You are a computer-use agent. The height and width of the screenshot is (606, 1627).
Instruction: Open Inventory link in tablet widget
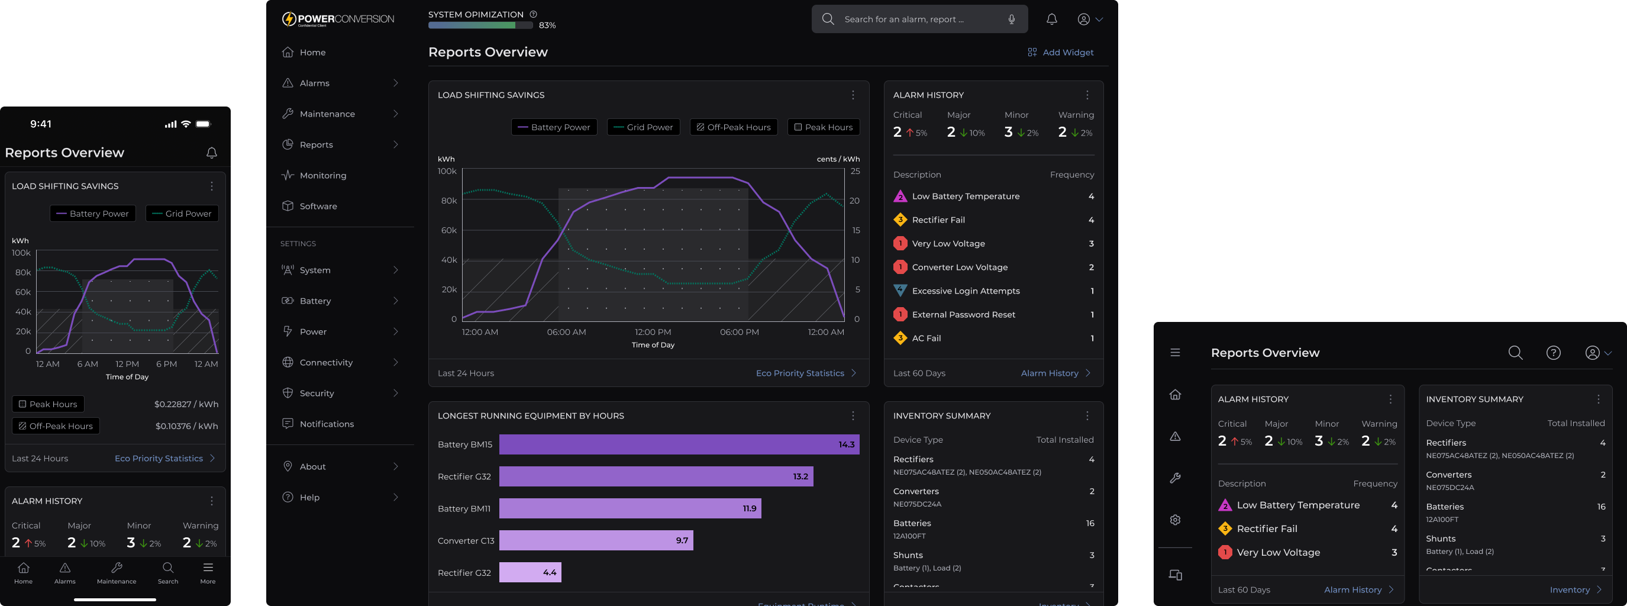(1576, 589)
